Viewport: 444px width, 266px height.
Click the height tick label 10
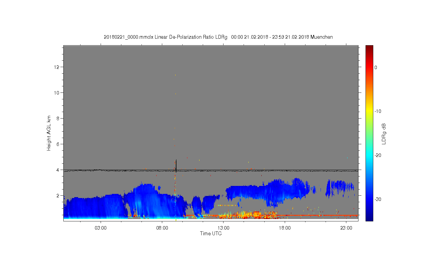click(x=57, y=93)
